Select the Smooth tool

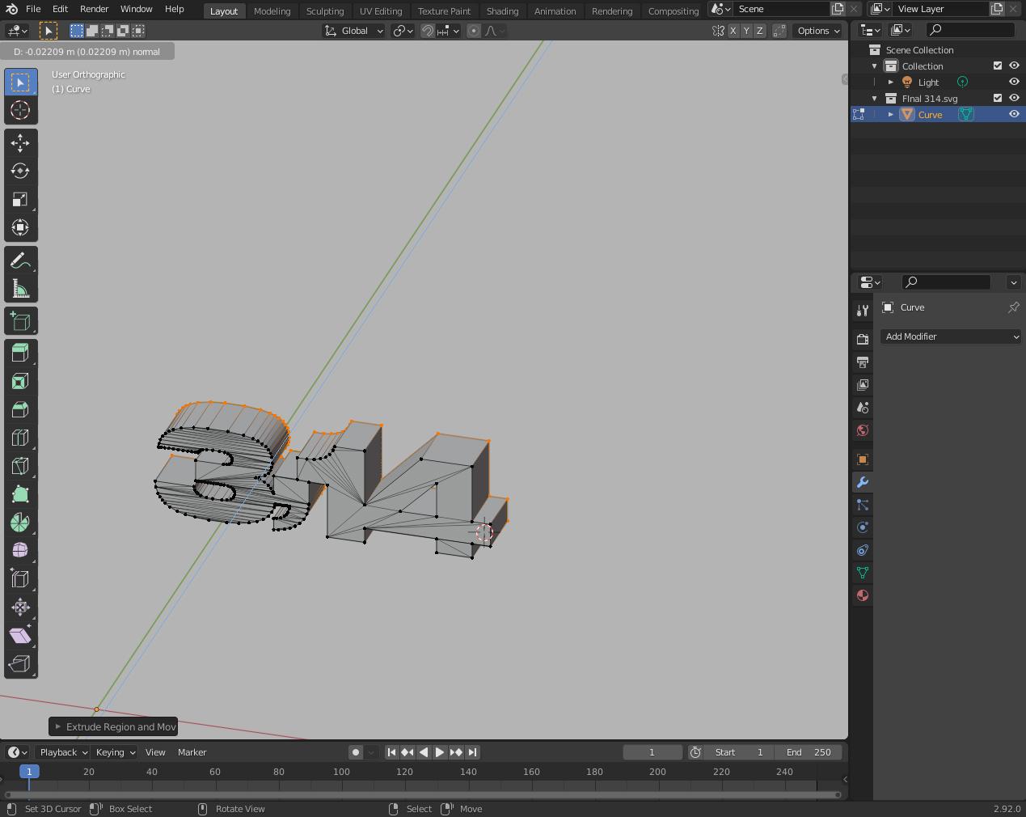click(20, 550)
